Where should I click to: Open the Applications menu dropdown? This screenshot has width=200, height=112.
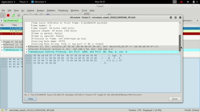(8, 2)
